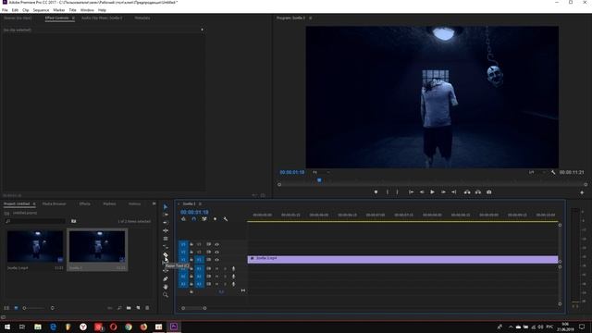Select the Zoom magnifier tool
The width and height of the screenshot is (592, 333).
[x=166, y=295]
